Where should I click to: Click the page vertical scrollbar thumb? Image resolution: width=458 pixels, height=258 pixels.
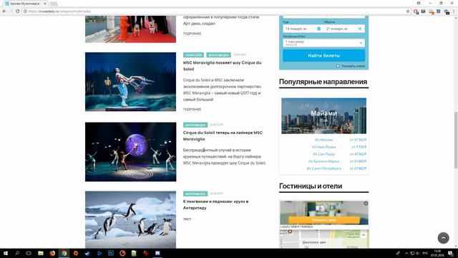point(455,140)
